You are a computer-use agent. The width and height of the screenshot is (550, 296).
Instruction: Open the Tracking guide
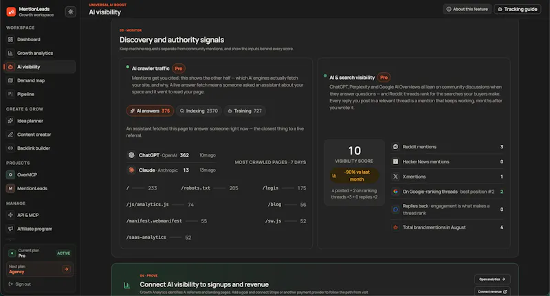click(x=518, y=9)
